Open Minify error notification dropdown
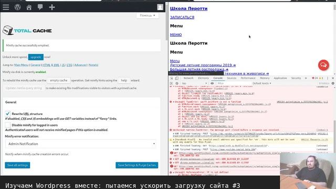This screenshot has width=336, height=189. [81, 144]
